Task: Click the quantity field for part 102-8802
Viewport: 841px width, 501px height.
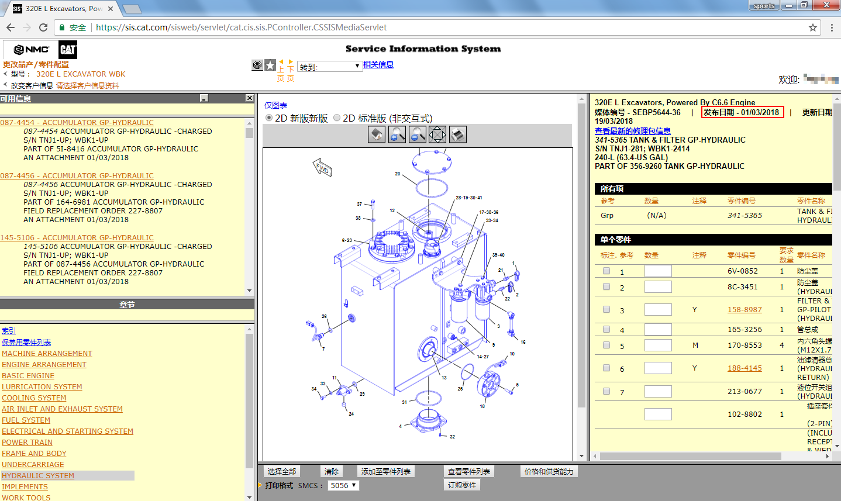Action: click(658, 414)
